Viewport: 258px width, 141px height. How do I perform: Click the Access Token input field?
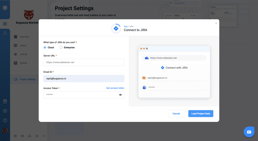[84, 95]
